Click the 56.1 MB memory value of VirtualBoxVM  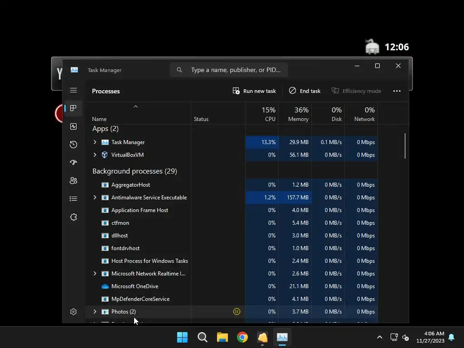295,155
